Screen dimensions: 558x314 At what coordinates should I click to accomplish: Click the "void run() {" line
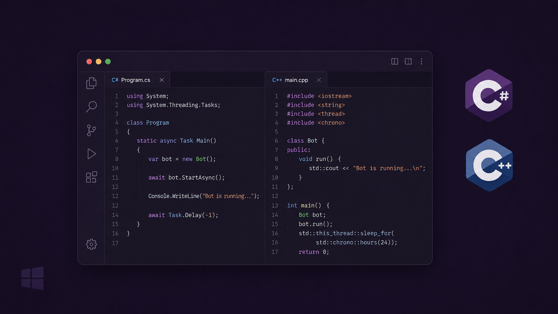[x=320, y=159]
